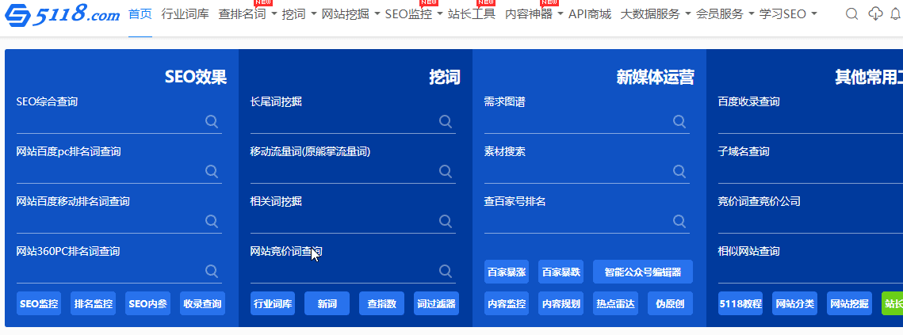Open 行业词库 in top navigation
Viewport: 903px width, 335px height.
(185, 13)
